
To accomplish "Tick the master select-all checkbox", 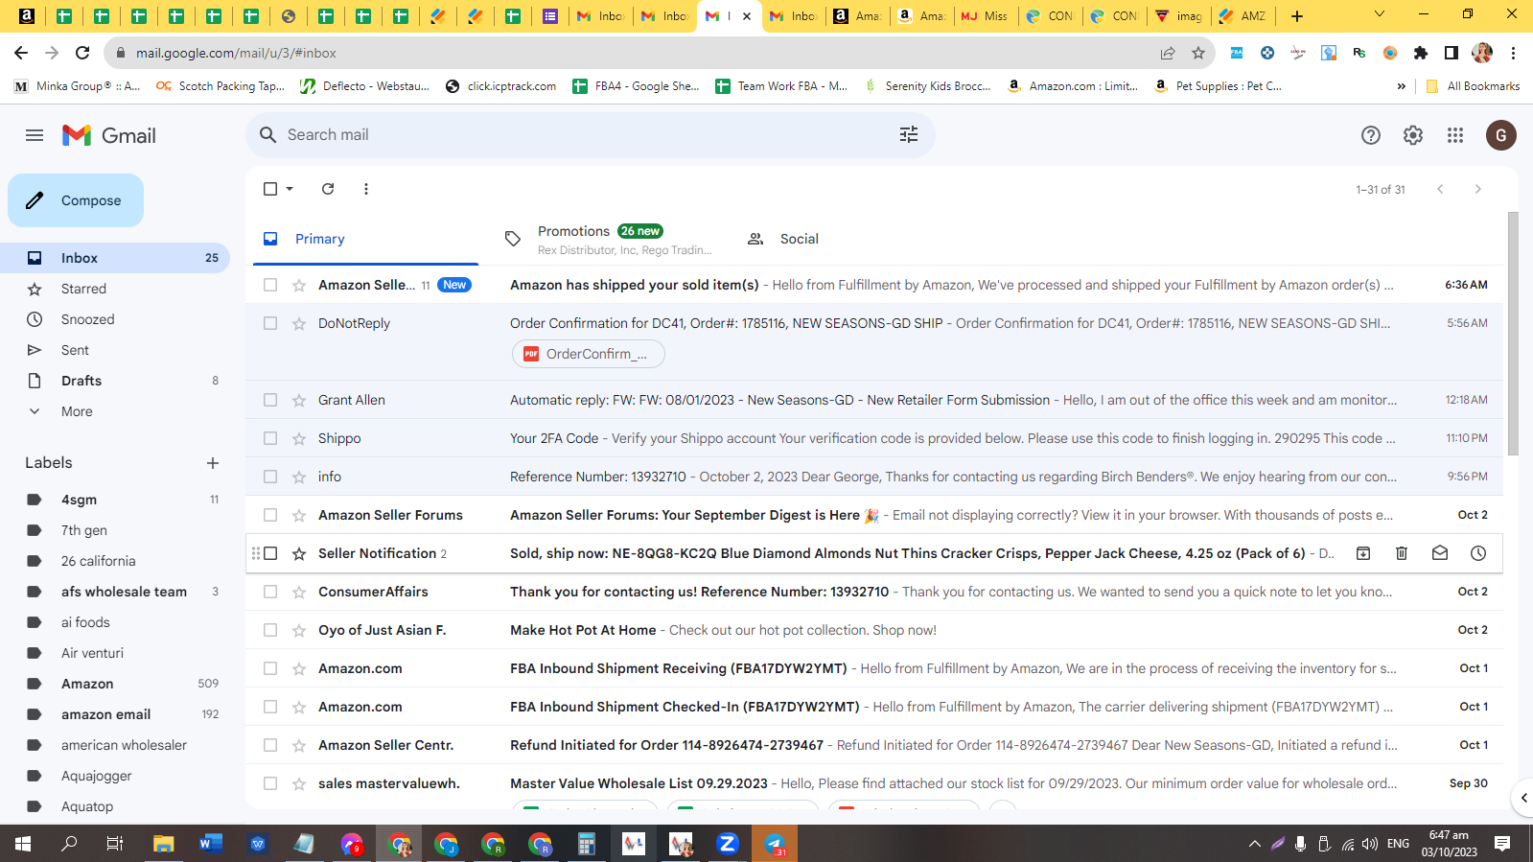I will (x=270, y=189).
